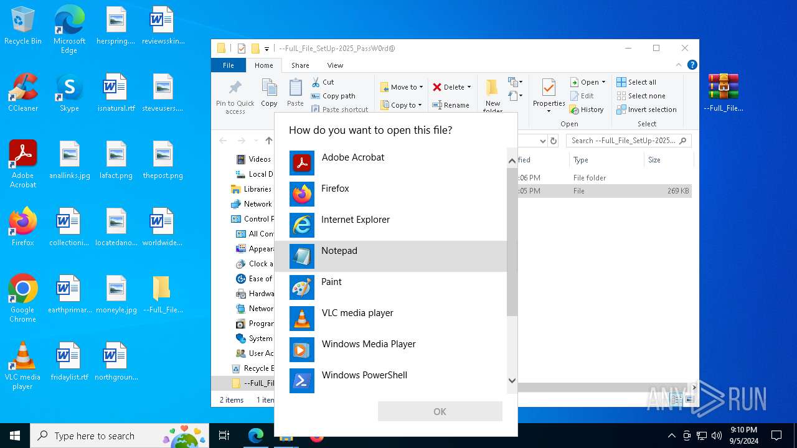
Task: Click the OK button in the dialog
Action: click(440, 411)
